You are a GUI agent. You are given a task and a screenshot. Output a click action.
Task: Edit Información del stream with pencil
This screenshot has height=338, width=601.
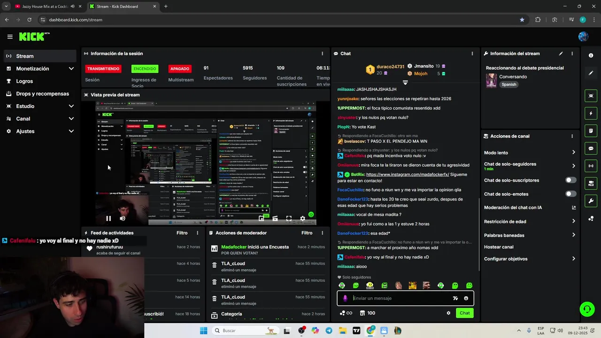tap(561, 54)
